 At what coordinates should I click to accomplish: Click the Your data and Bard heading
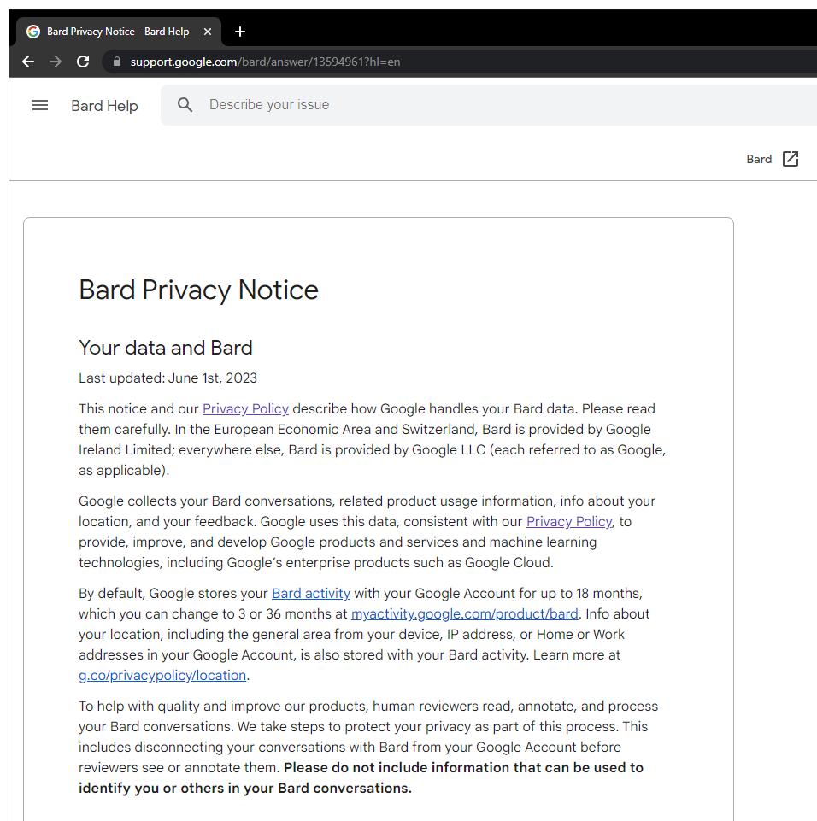coord(166,349)
